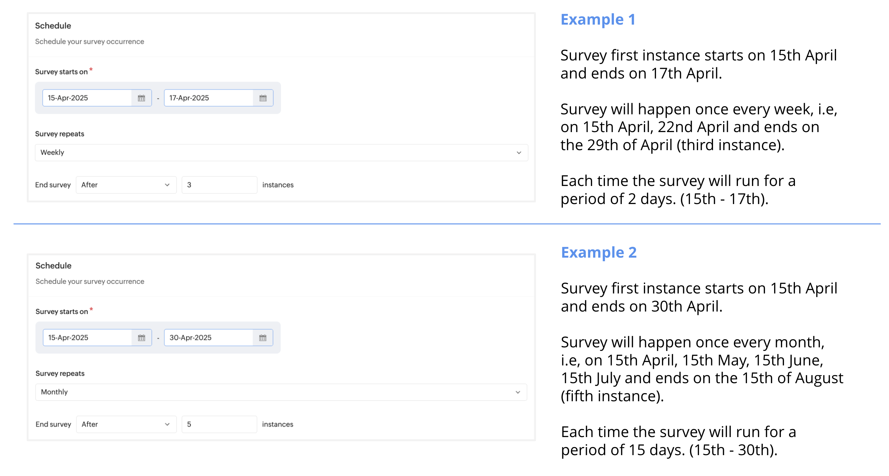Screen dimensions: 889x476
Task: Click 'instances' text after the 3 field
Action: coord(278,185)
